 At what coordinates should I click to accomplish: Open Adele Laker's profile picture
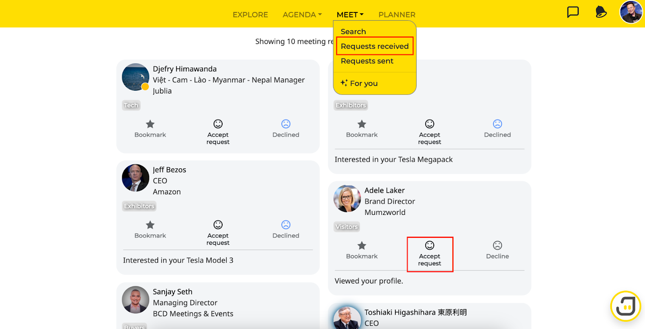coord(347,198)
